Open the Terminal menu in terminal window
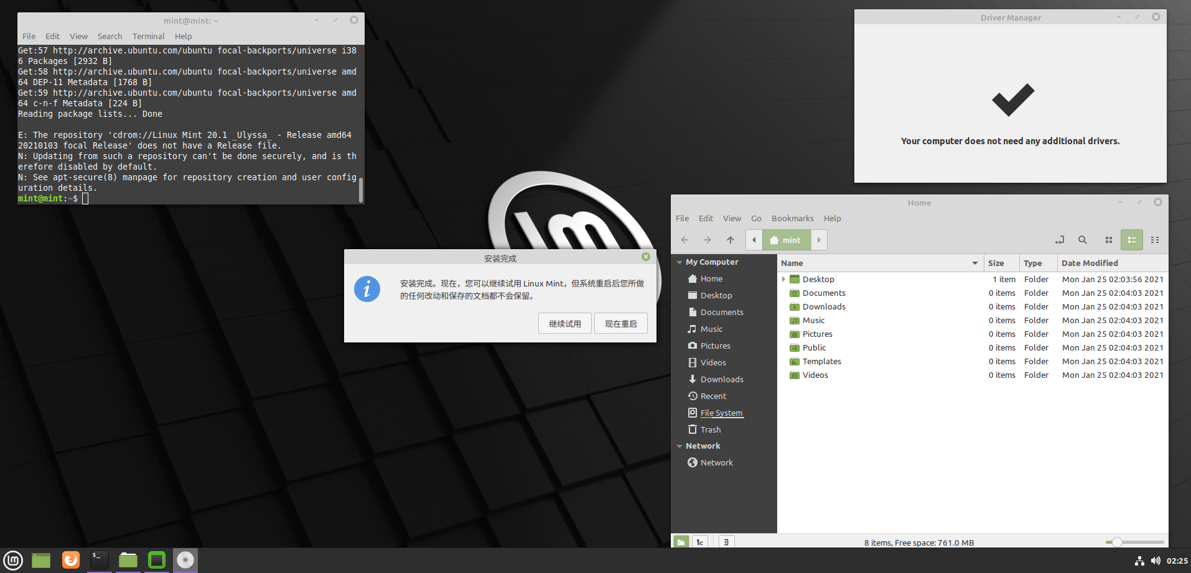Viewport: 1191px width, 573px height. pyautogui.click(x=148, y=36)
